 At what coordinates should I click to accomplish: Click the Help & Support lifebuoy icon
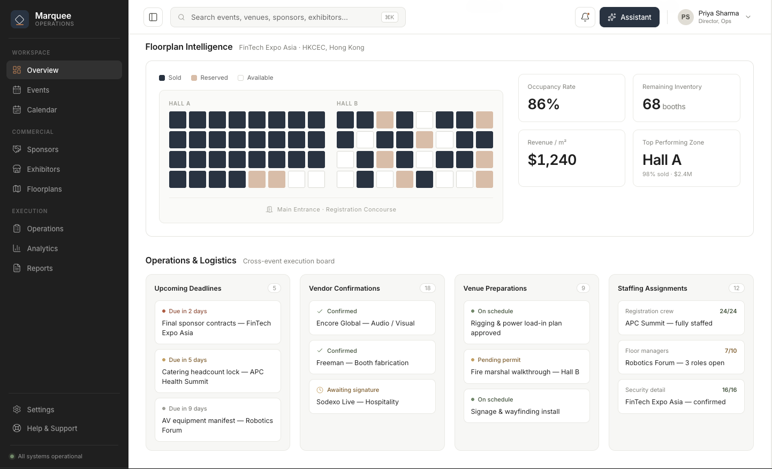point(17,428)
